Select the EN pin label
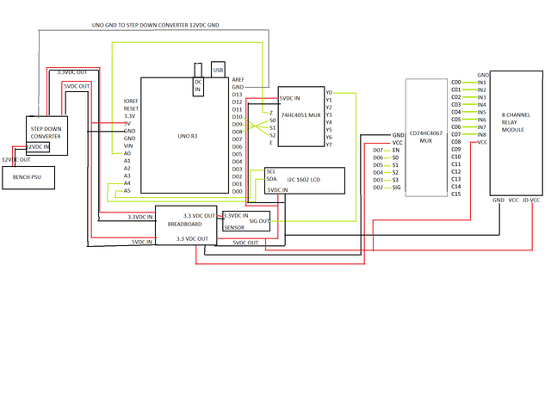The height and width of the screenshot is (413, 551). 396,150
